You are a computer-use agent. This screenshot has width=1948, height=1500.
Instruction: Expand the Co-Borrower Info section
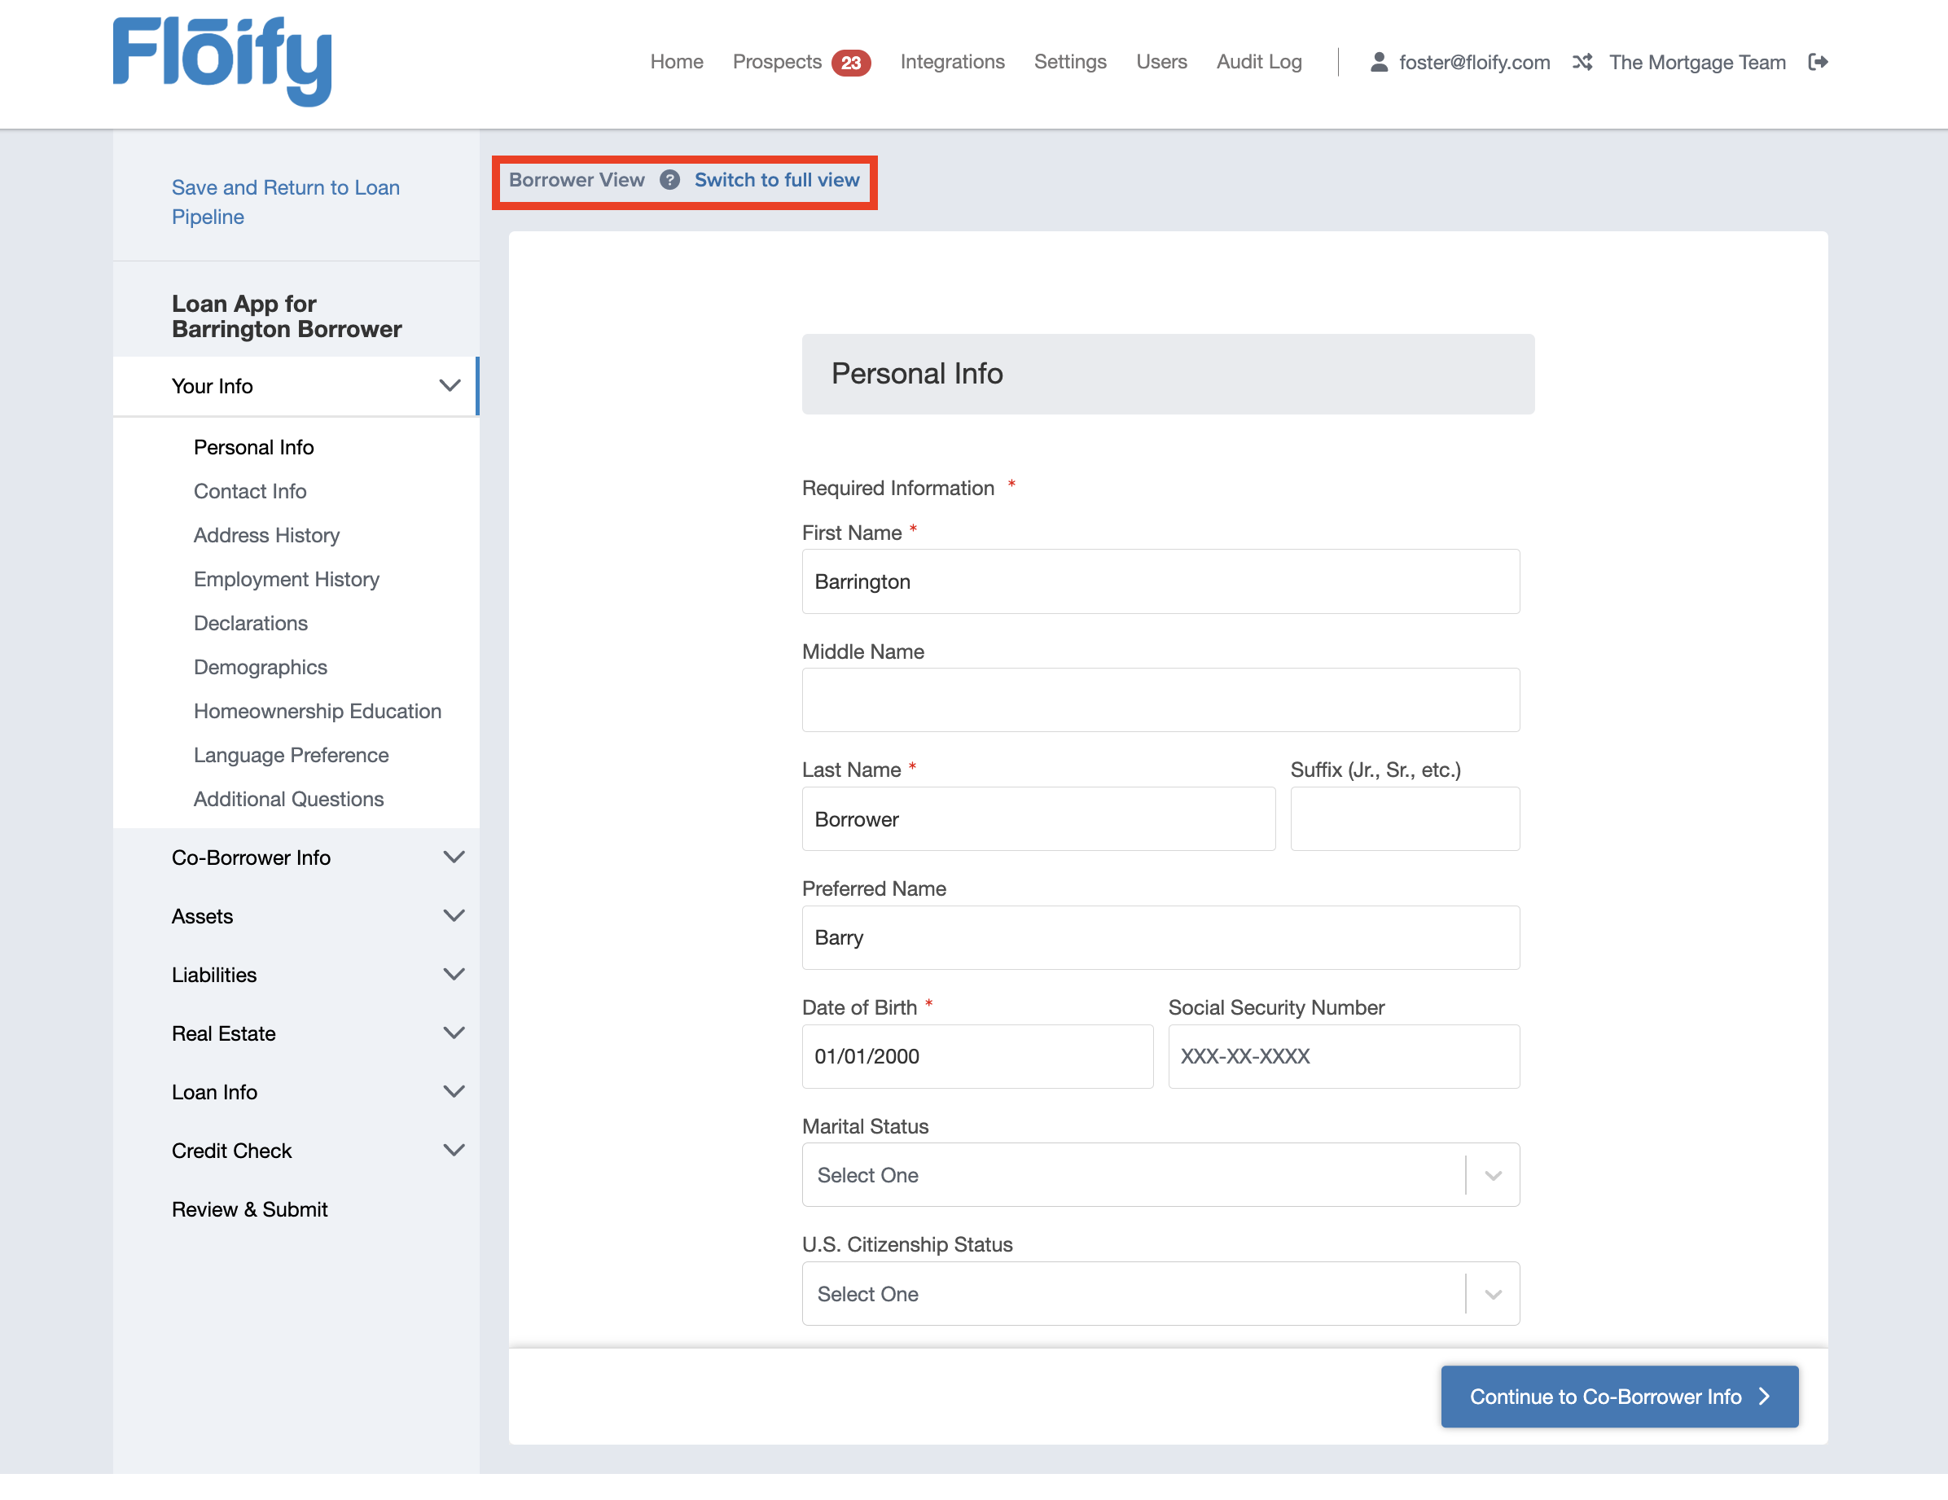[x=453, y=857]
